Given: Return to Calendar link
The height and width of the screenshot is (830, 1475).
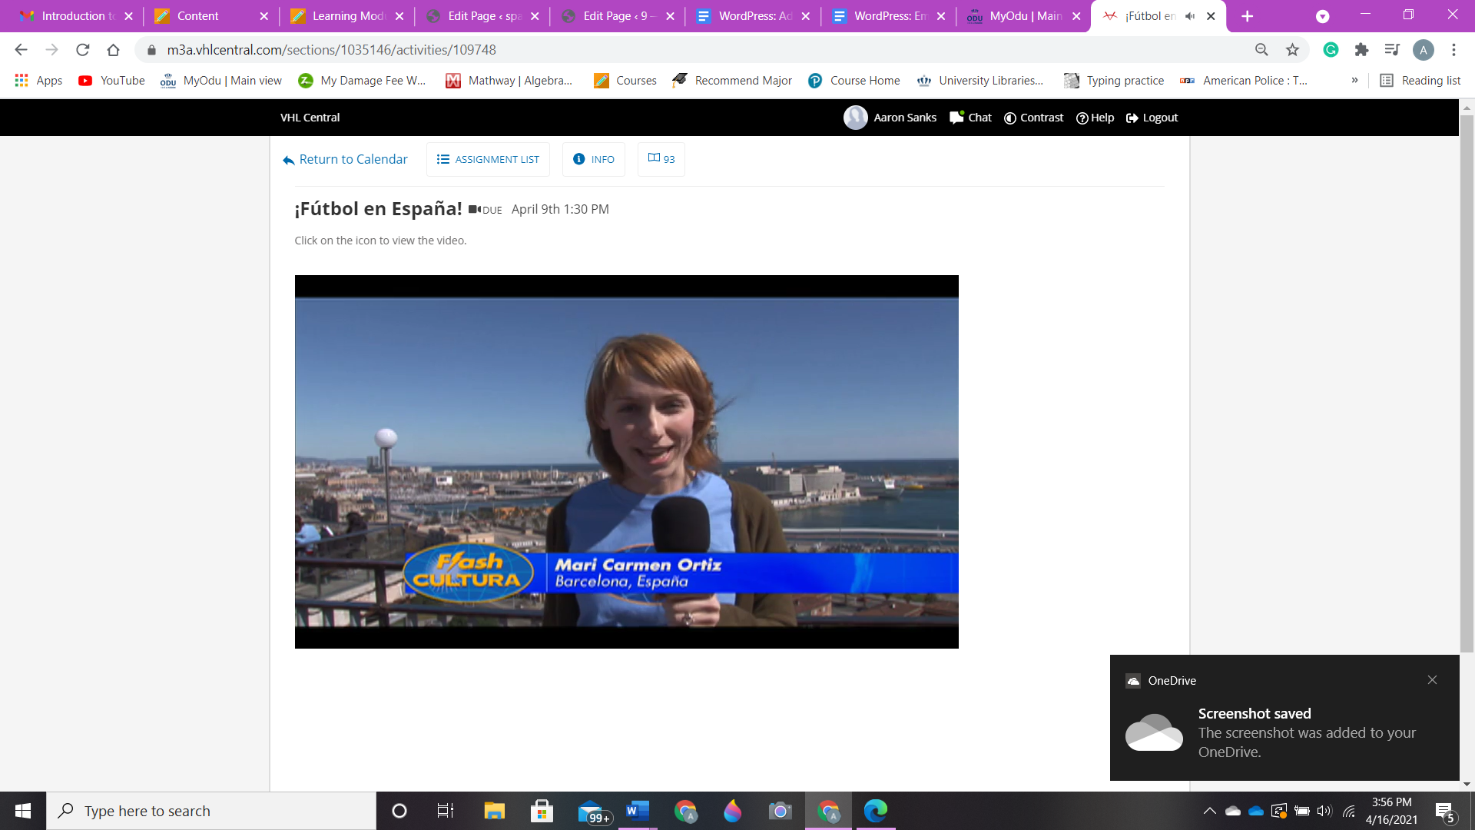Looking at the screenshot, I should pyautogui.click(x=345, y=159).
